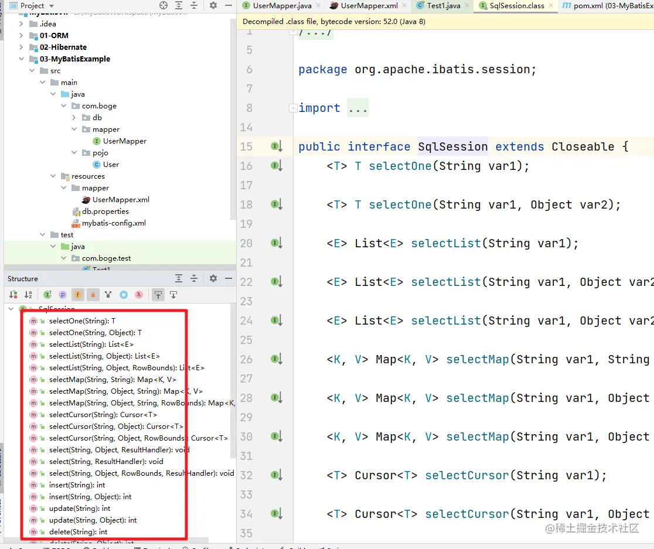The height and width of the screenshot is (549, 654).
Task: Toggle autoscroll from source in Structure
Action: pos(173,295)
